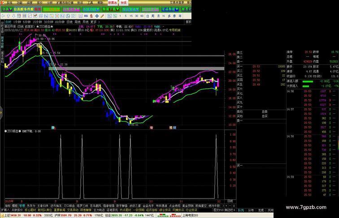Select the RSI indicator icon
339x218 pixels.
point(86,16)
